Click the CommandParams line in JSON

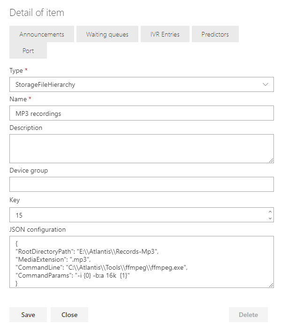[73, 275]
